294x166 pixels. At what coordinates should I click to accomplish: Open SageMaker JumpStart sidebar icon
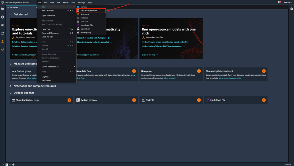(2, 42)
